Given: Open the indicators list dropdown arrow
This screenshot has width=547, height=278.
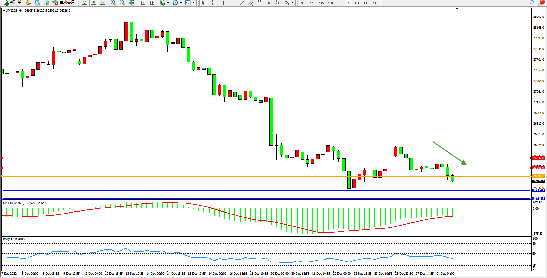Looking at the screenshot, I should click(168, 3).
